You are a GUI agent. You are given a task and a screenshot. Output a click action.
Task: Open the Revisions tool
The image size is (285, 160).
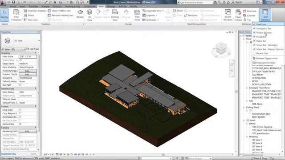(191, 16)
